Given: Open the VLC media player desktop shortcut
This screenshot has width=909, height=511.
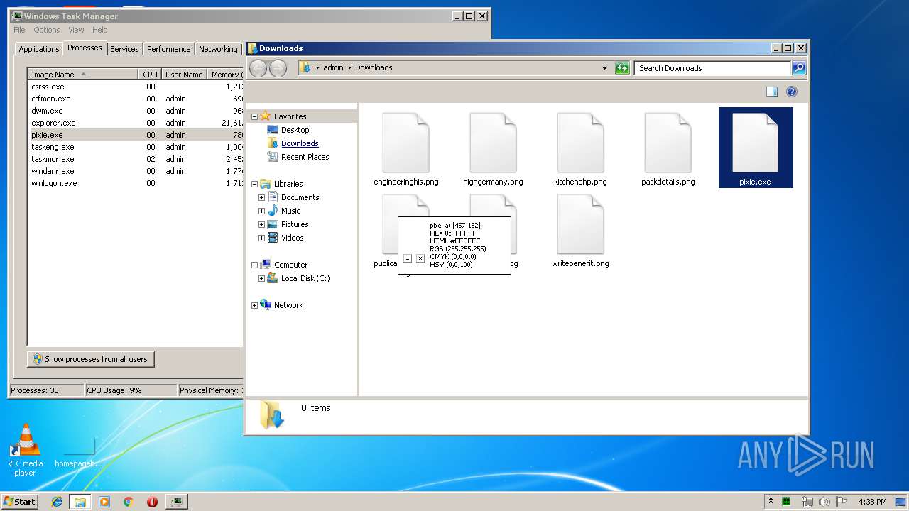Looking at the screenshot, I should [26, 450].
